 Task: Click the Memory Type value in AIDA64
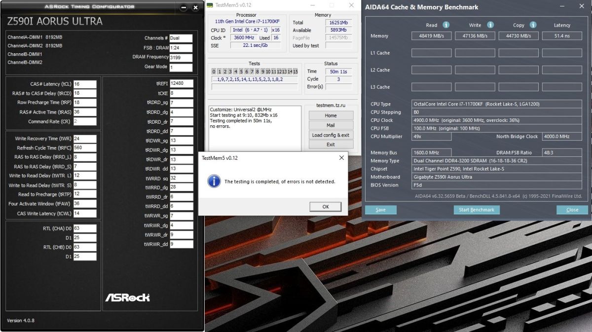(x=497, y=161)
